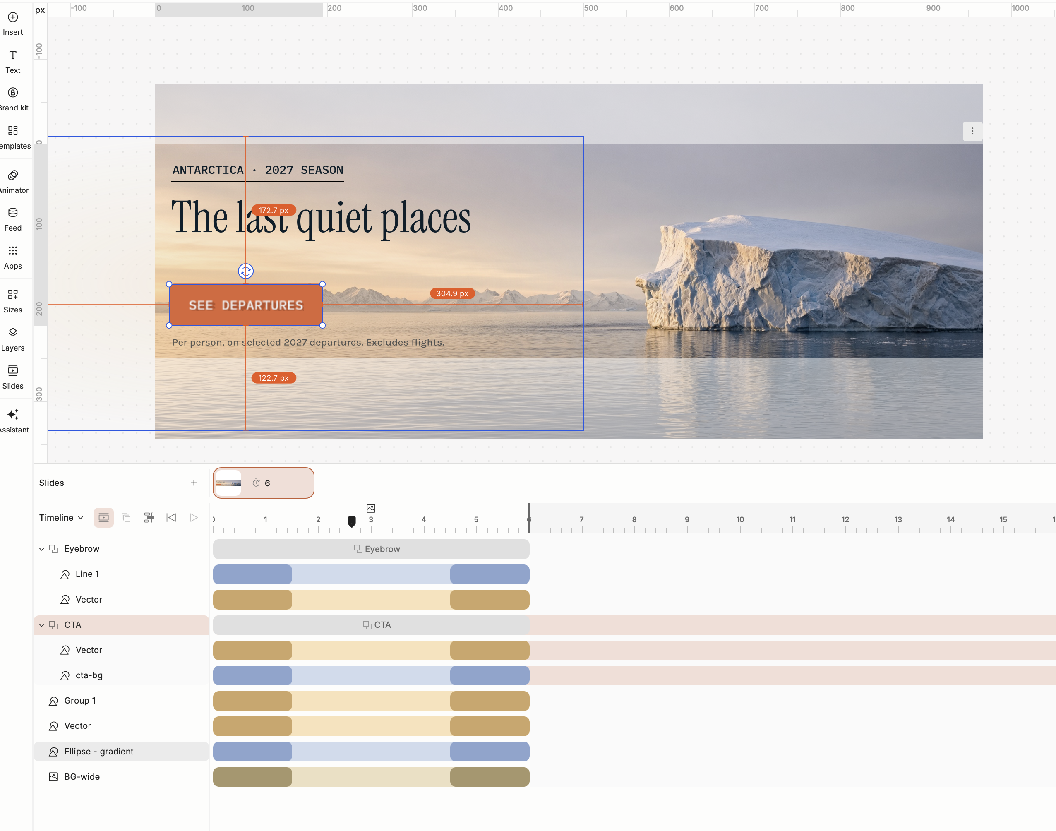Toggle the slide preview mode button in timeline

(x=103, y=518)
